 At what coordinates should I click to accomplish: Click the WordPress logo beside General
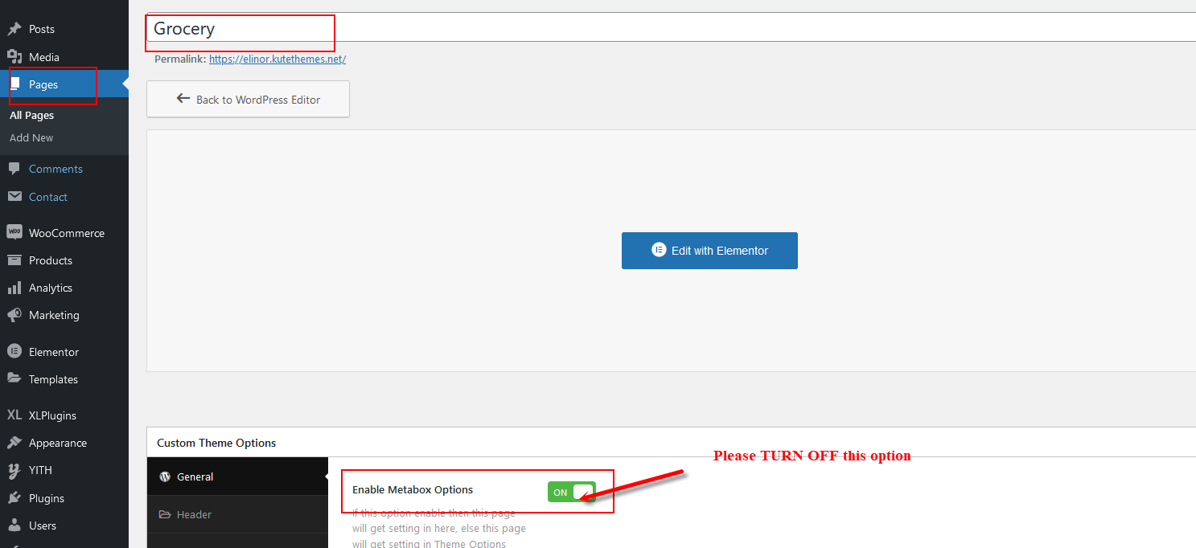165,476
